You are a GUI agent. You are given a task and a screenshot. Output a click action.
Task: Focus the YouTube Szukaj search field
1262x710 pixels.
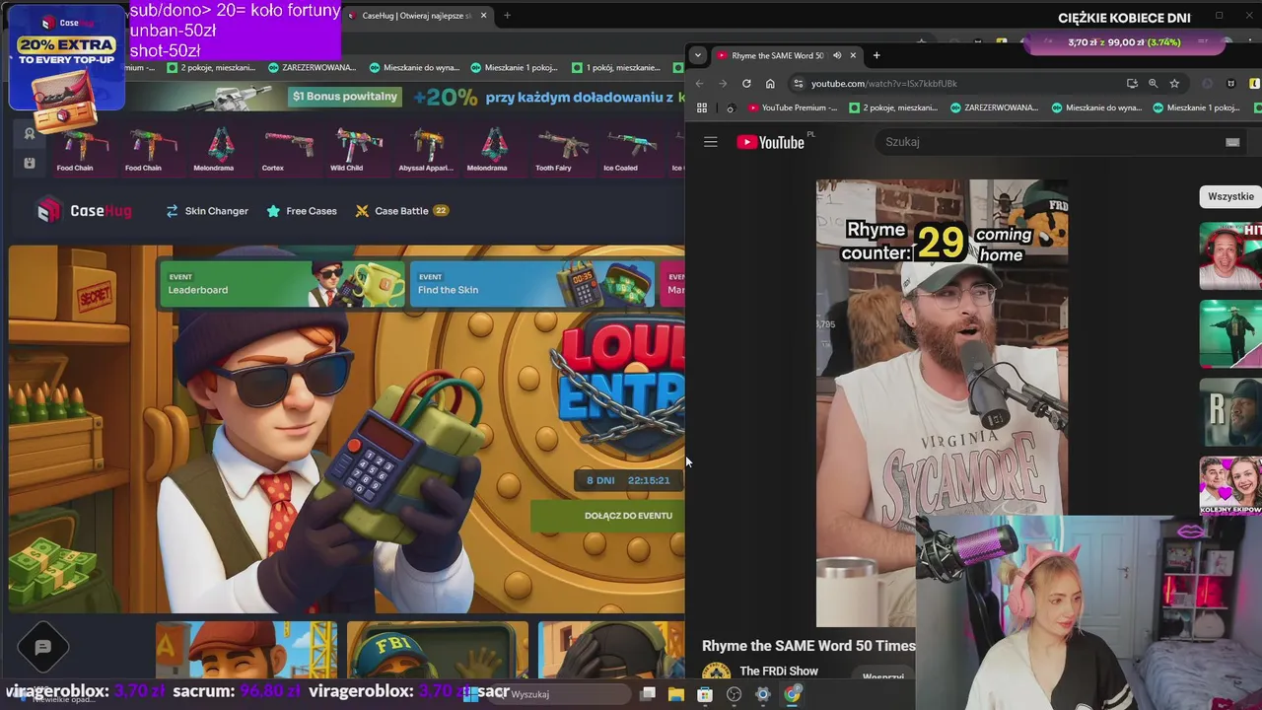pyautogui.click(x=1050, y=142)
